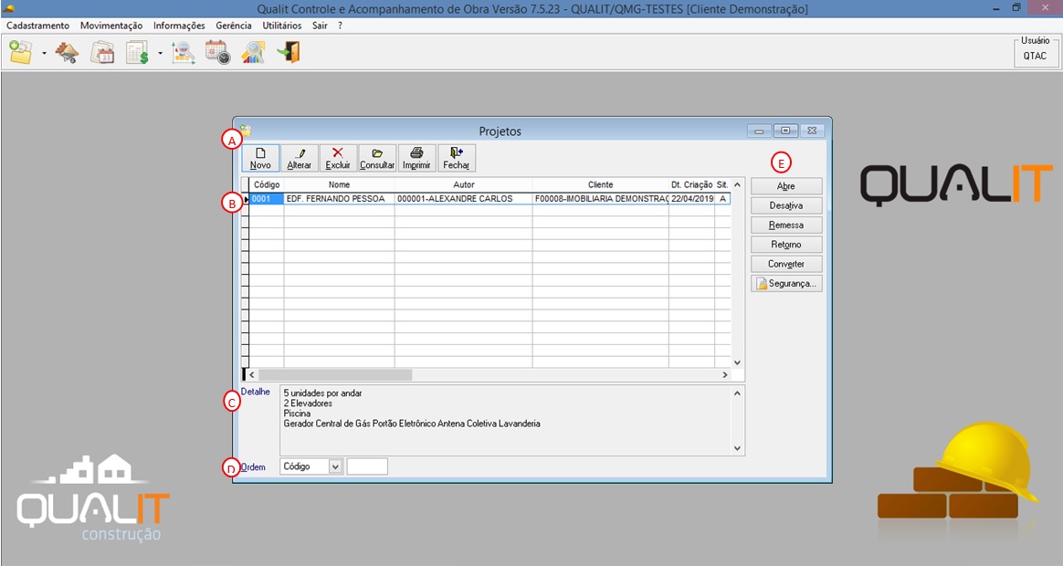Open the dropdown arrow beside the folder icon
The height and width of the screenshot is (566, 1063).
44,53
